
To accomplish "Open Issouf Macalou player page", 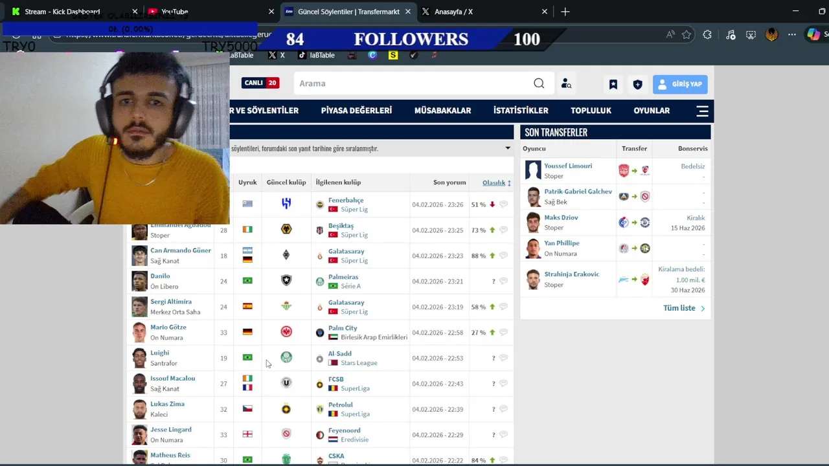I will 172,379.
